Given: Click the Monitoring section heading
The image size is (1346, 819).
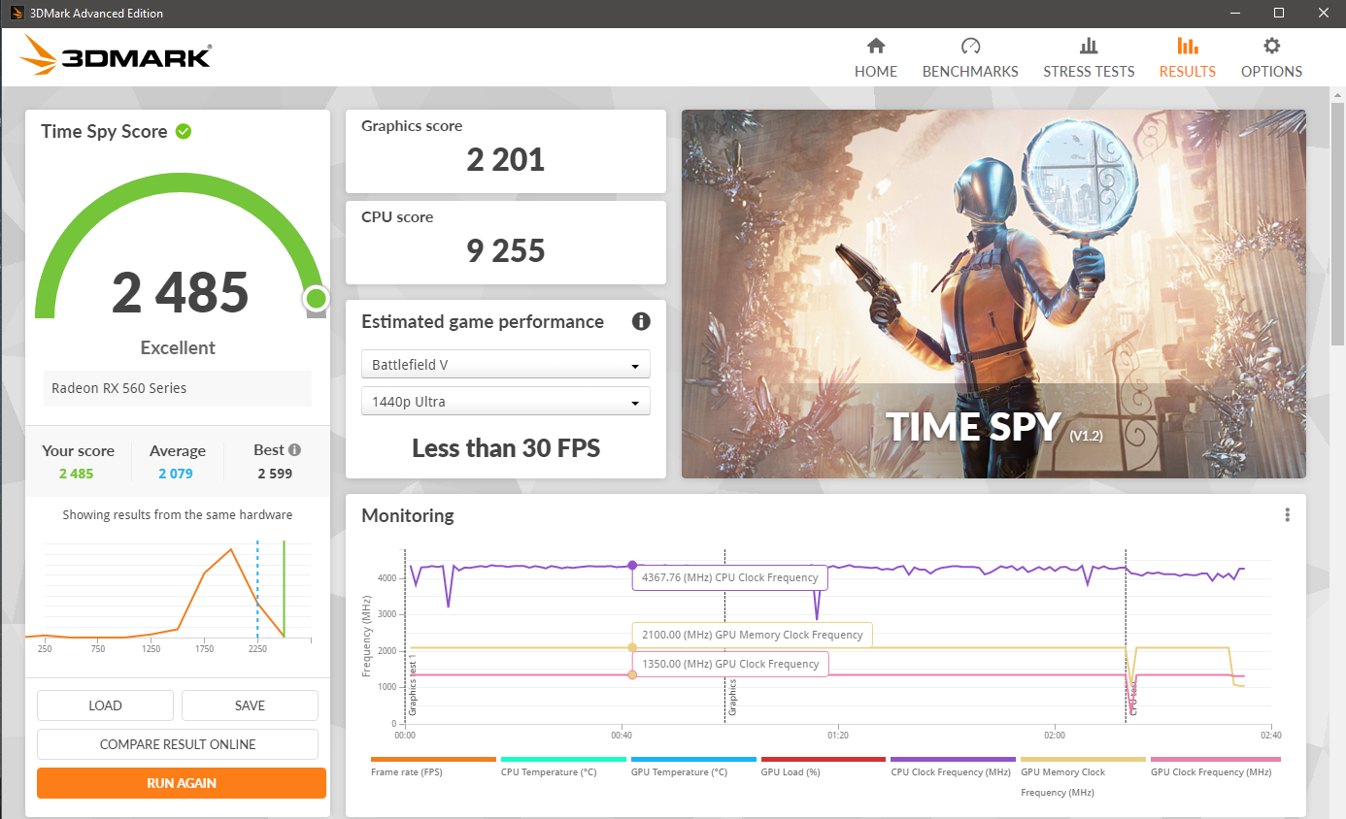Looking at the screenshot, I should (408, 515).
